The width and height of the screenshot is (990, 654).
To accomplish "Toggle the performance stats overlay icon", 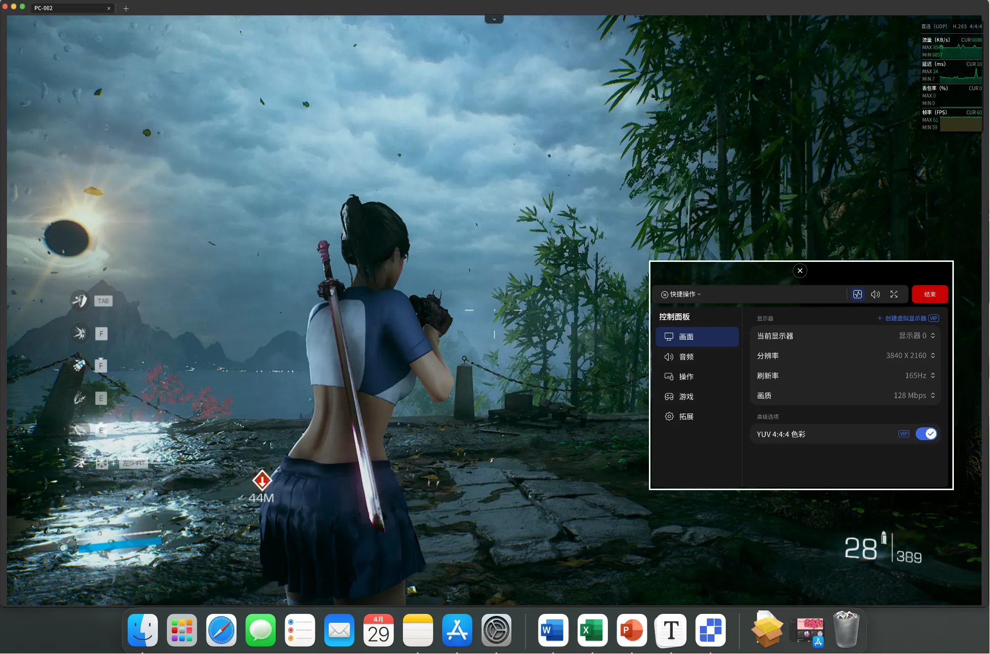I will coord(857,295).
